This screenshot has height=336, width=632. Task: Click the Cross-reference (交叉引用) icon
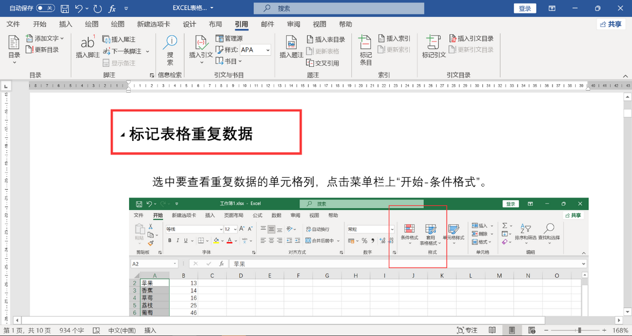310,63
